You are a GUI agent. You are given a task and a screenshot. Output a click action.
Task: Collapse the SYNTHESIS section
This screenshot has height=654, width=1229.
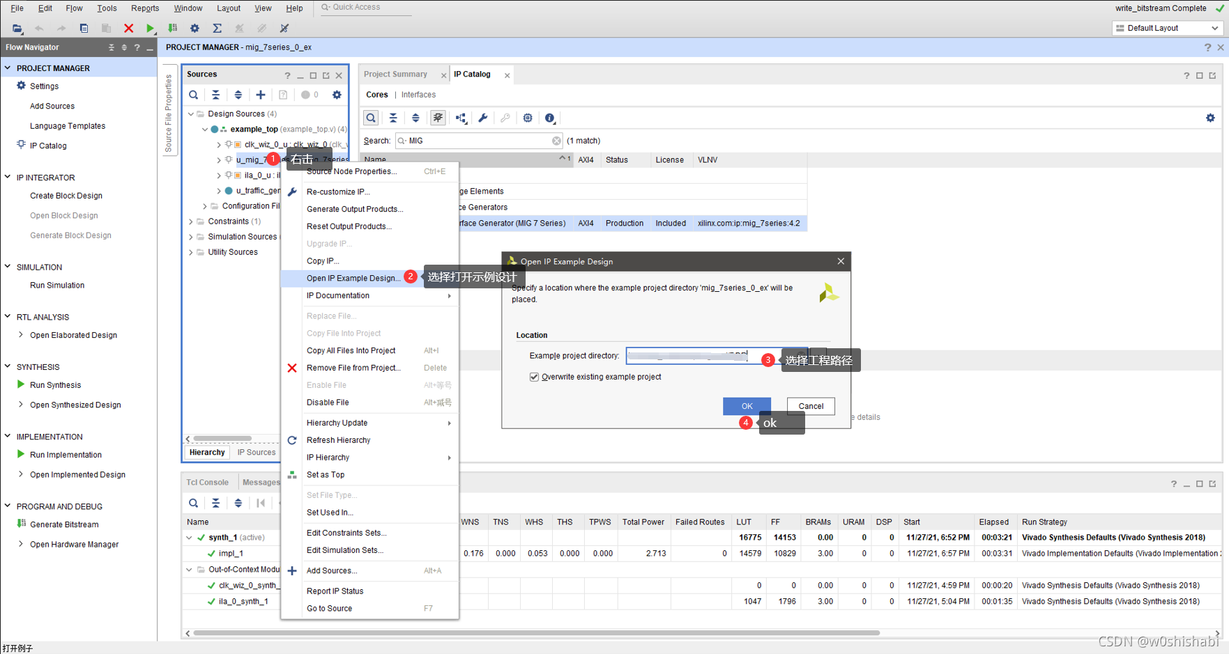(8, 366)
